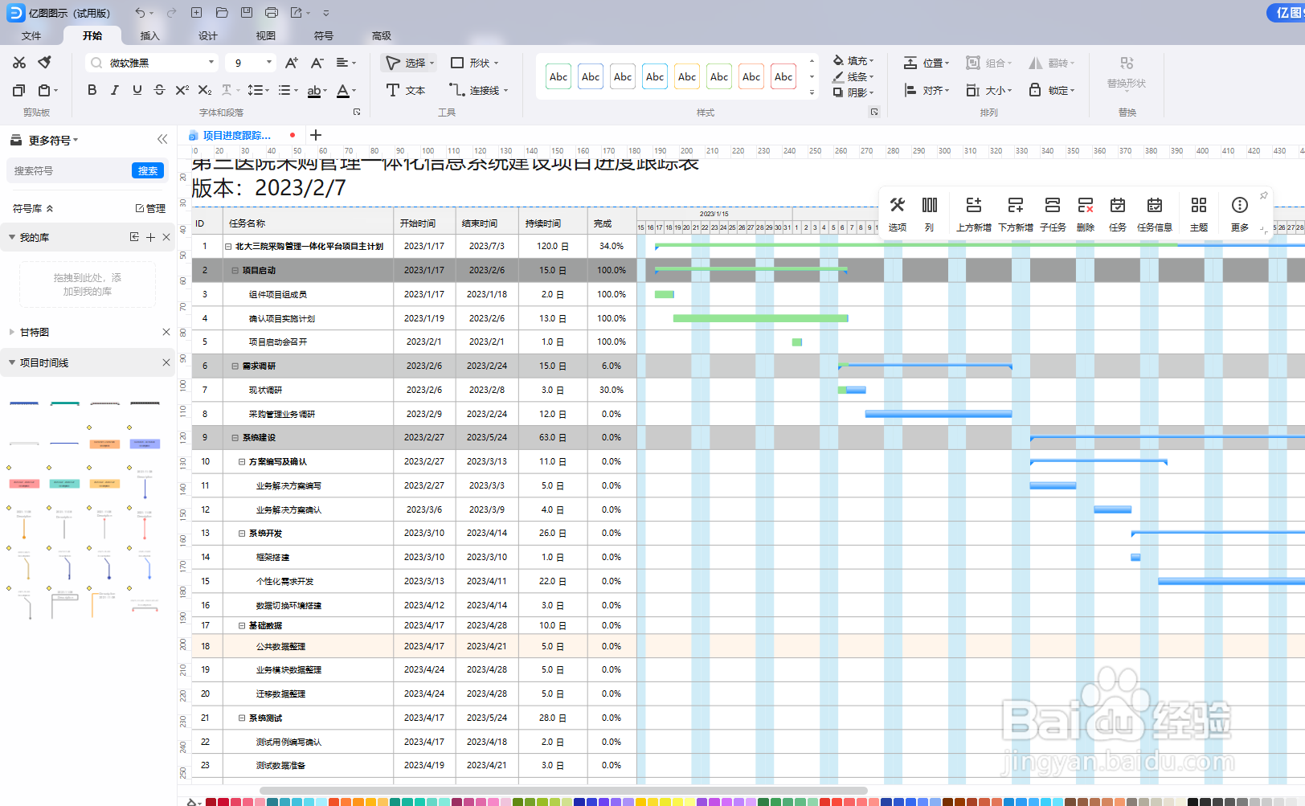Screen dimensions: 1305x806
Task: Open the Position arrangement menu
Action: (927, 63)
